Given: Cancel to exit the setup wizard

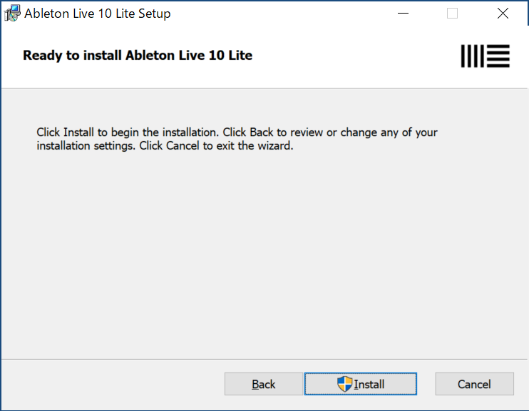Looking at the screenshot, I should tap(474, 384).
